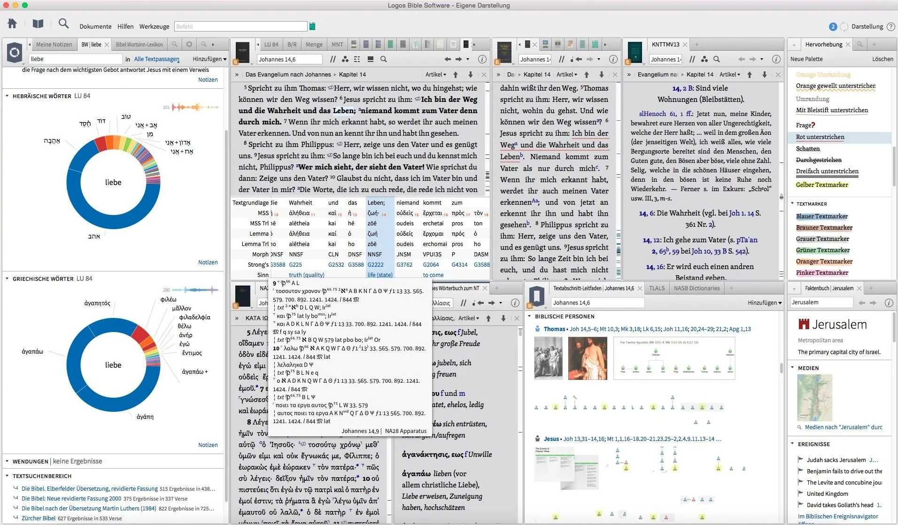Click the liebe search input field

[76, 59]
